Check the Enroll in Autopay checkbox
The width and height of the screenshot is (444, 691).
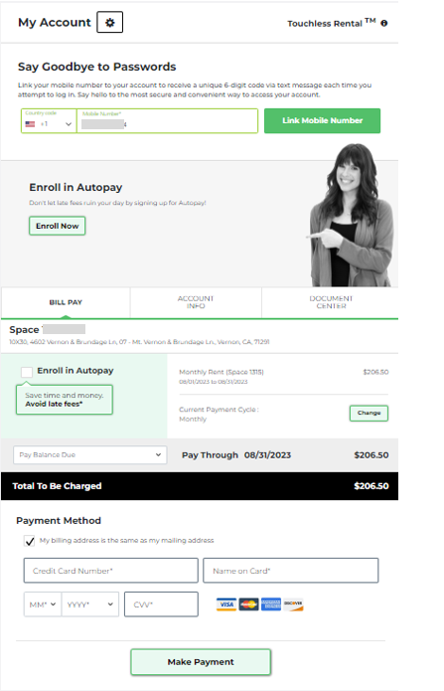click(27, 372)
